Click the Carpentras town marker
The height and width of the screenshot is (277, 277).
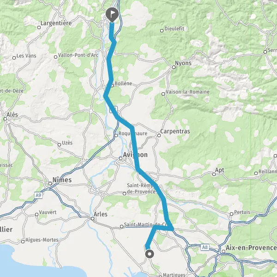coord(159,135)
